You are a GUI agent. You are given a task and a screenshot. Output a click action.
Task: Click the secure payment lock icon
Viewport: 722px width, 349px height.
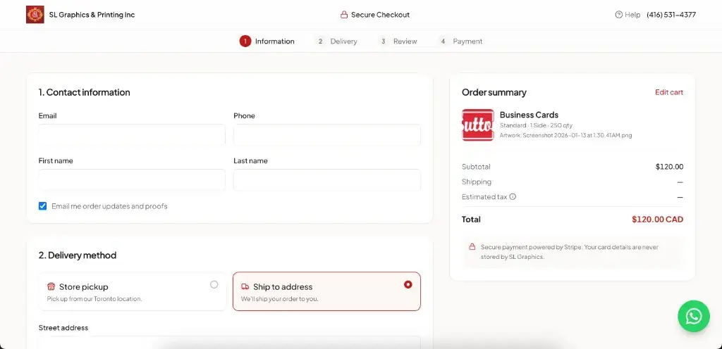pos(472,246)
